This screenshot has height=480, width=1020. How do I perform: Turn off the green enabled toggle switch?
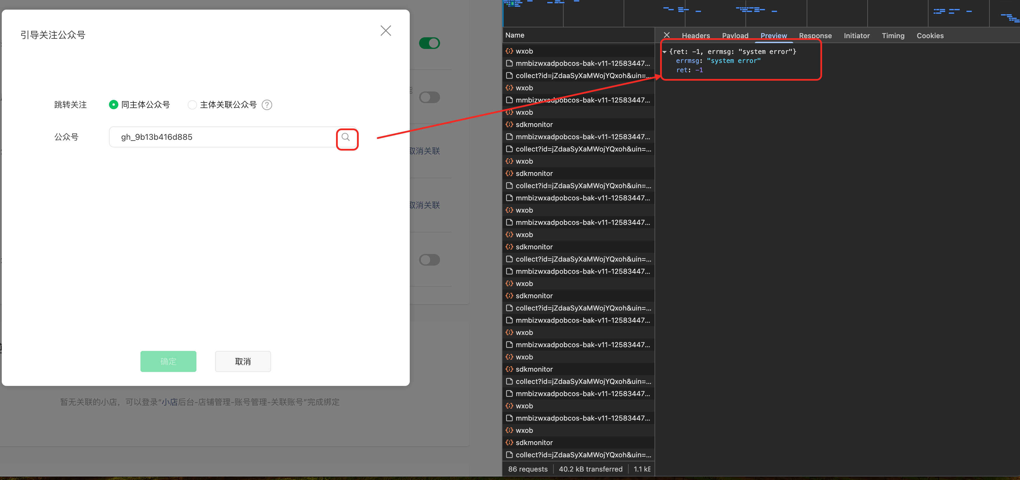429,43
